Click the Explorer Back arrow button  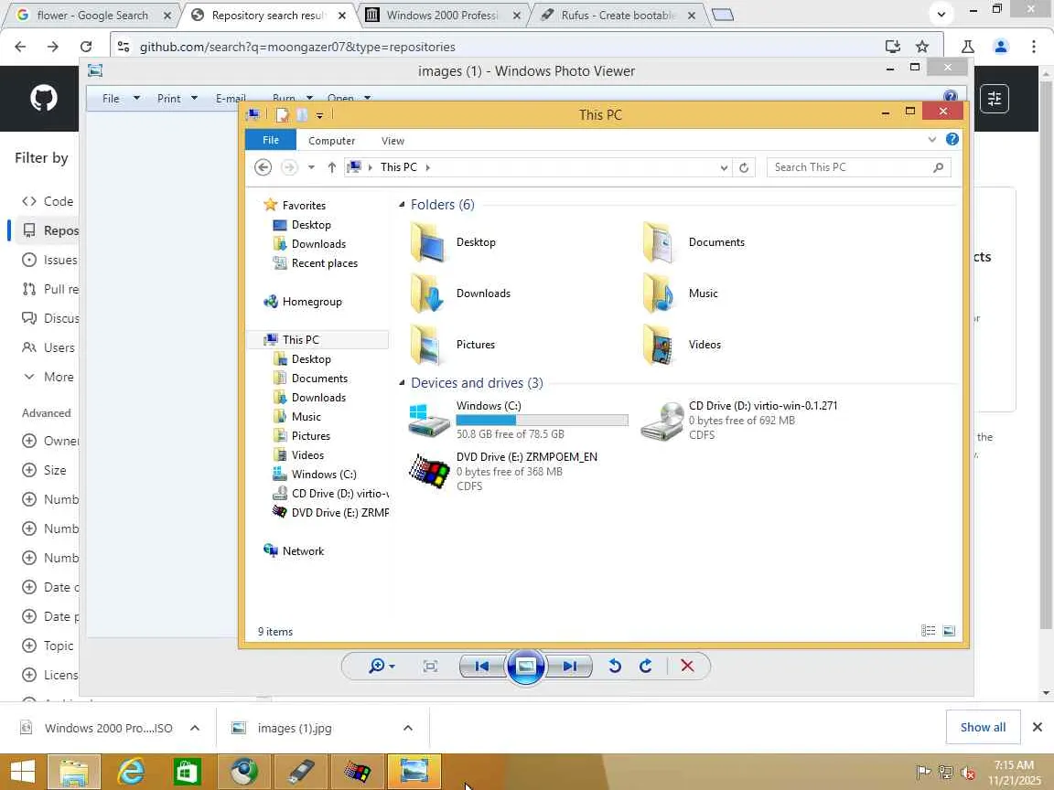(263, 167)
